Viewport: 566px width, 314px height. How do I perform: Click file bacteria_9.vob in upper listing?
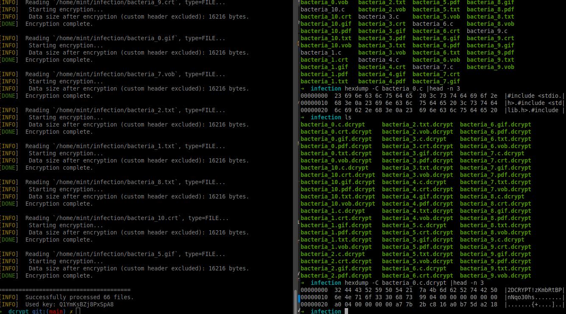tap(491, 67)
